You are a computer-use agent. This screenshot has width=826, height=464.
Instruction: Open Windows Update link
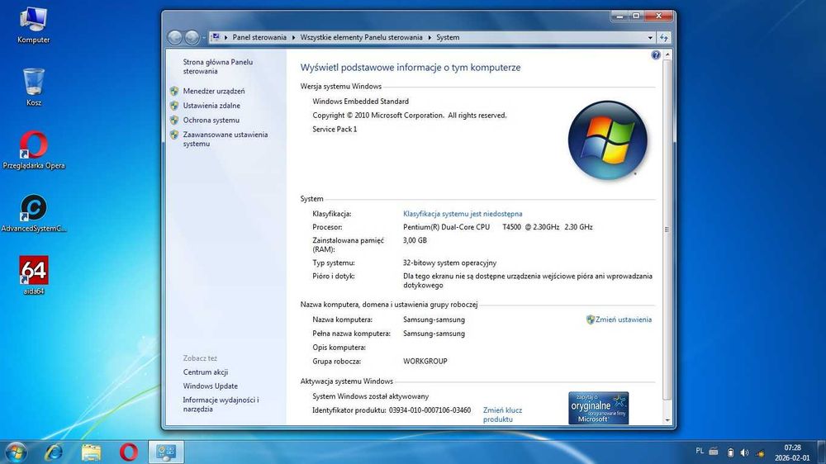(210, 386)
